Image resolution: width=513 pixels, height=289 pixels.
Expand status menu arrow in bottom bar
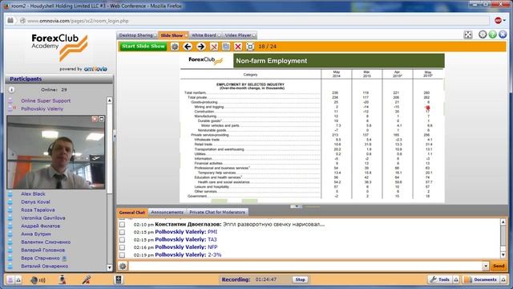[x=18, y=280]
